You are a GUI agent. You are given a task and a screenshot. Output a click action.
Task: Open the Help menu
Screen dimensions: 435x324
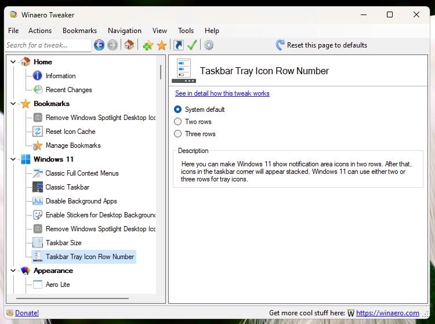coord(212,31)
